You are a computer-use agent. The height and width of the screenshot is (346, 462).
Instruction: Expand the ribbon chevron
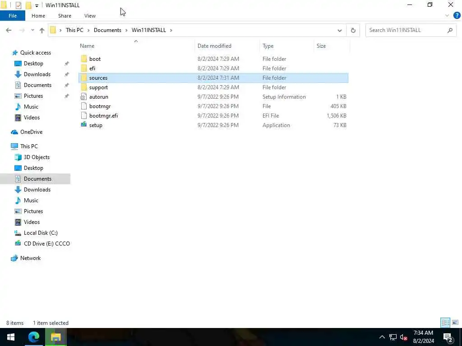(x=447, y=16)
